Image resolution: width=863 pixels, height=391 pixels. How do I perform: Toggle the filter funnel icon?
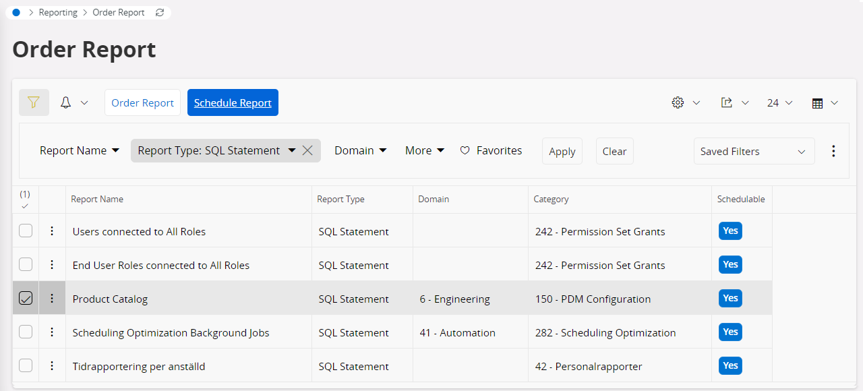34,102
